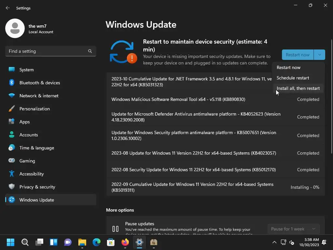Click the Windows Update sync icon in sidebar
Screen dimensions: 333x250
(12, 200)
